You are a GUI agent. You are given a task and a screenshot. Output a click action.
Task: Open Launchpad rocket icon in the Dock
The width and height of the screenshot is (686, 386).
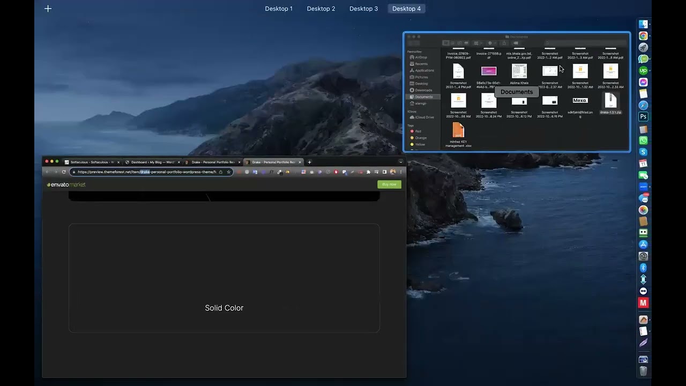coord(643,48)
